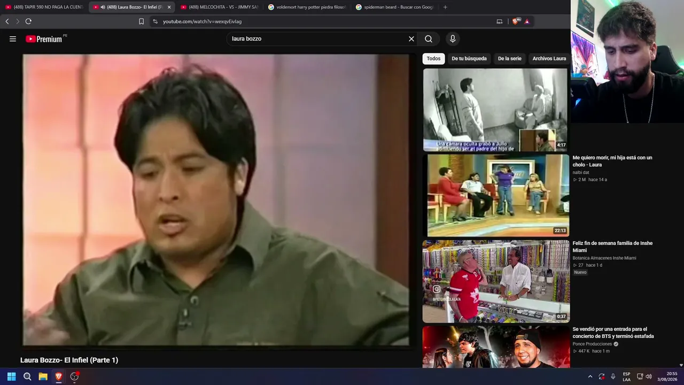Switch the ESP LAA keyboard language
This screenshot has width=684, height=385.
point(627,376)
